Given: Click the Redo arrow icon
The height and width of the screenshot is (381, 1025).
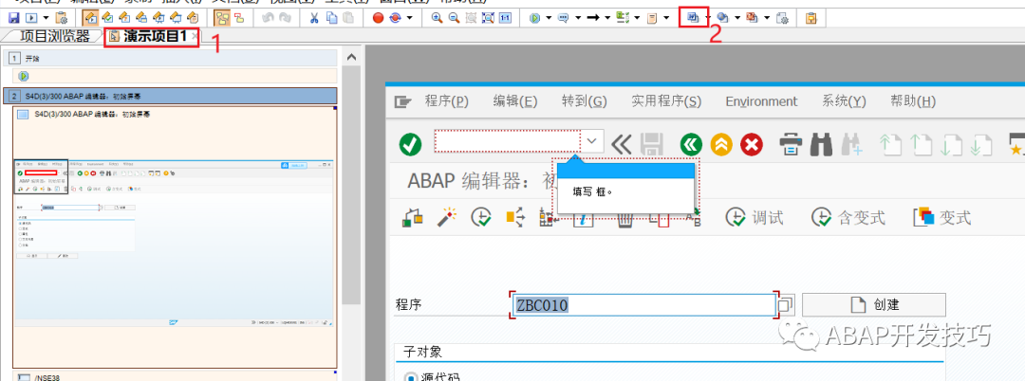Looking at the screenshot, I should [285, 18].
